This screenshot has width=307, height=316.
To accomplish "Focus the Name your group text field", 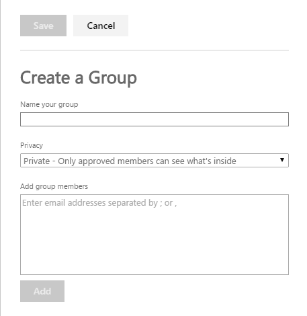I will (155, 120).
